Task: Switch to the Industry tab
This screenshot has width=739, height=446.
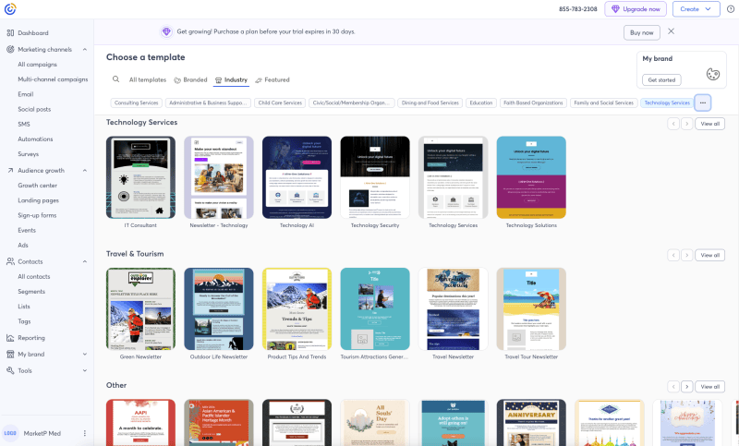Action: [232, 79]
